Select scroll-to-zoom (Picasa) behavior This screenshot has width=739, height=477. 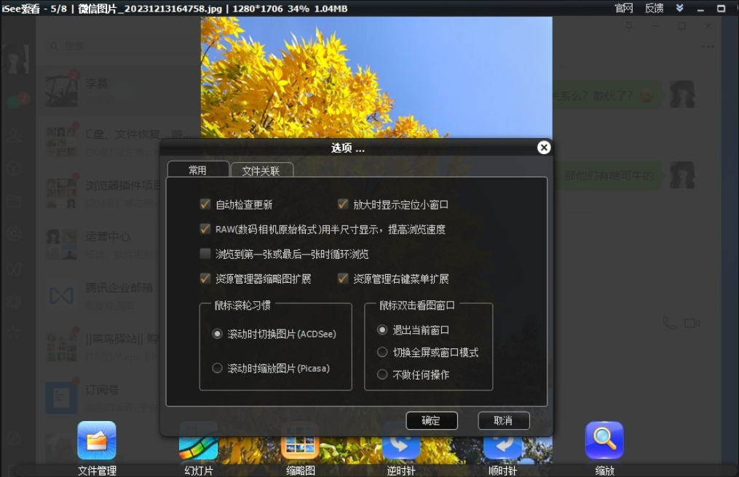coord(216,369)
